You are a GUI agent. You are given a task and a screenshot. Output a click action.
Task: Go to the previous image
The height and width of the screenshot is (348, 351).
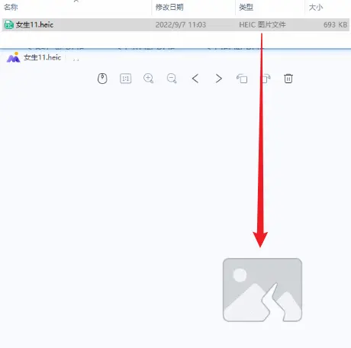(195, 79)
